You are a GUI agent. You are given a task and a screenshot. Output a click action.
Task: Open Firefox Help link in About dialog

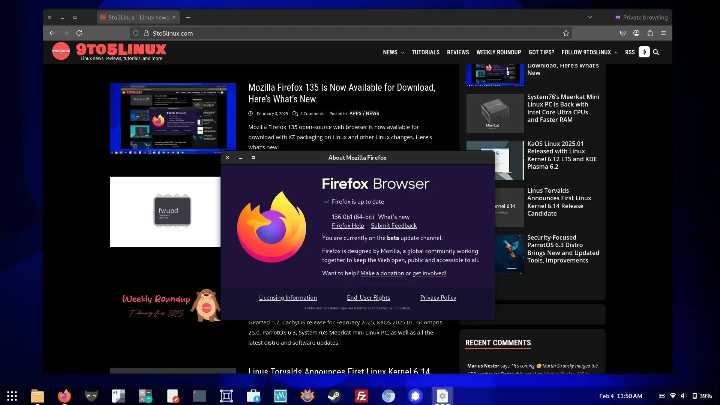348,225
